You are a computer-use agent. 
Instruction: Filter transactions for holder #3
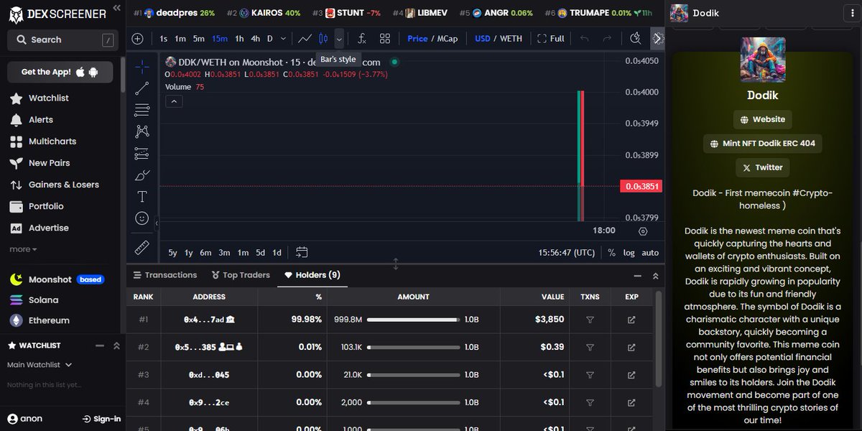point(590,375)
